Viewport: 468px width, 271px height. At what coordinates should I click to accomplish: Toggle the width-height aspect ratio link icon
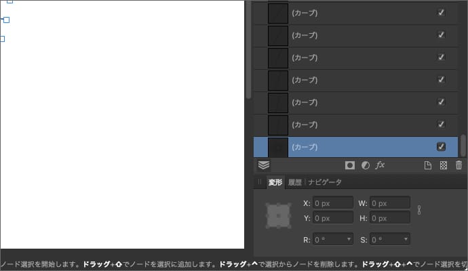(x=419, y=210)
